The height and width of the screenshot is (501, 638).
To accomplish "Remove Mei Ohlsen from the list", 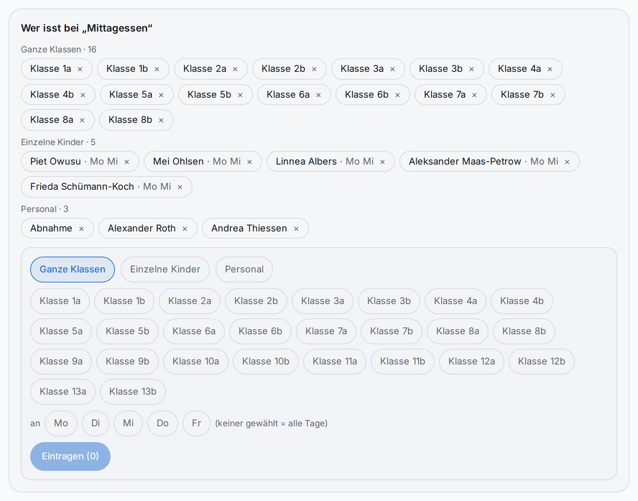I will [x=249, y=162].
